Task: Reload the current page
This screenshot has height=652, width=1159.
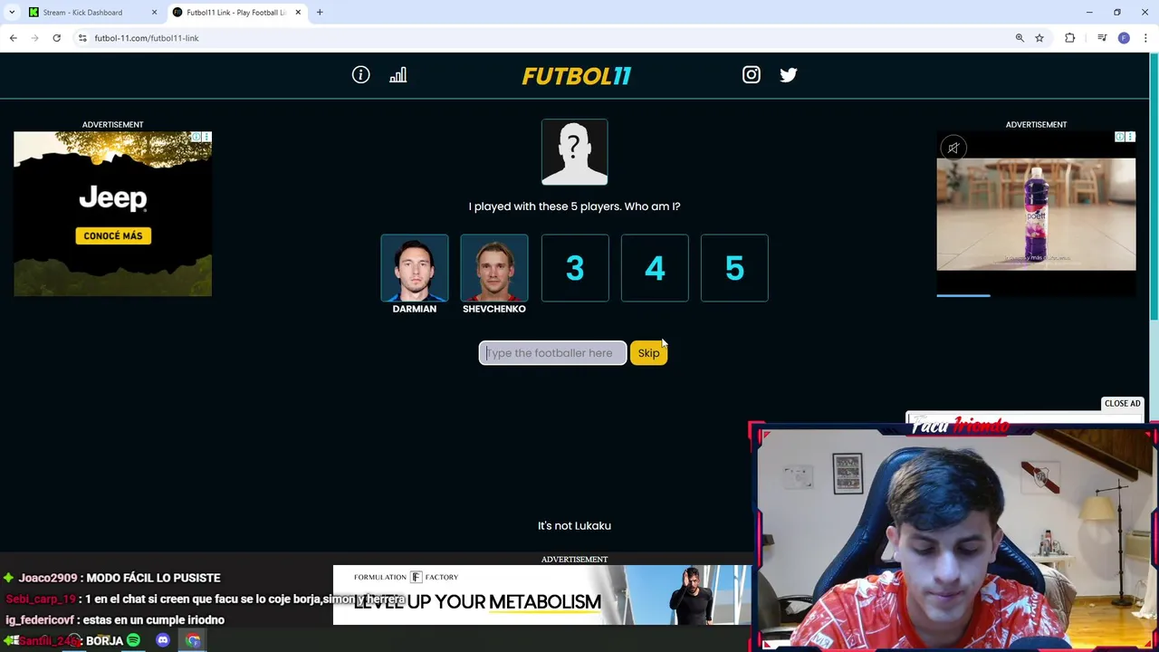Action: (57, 38)
